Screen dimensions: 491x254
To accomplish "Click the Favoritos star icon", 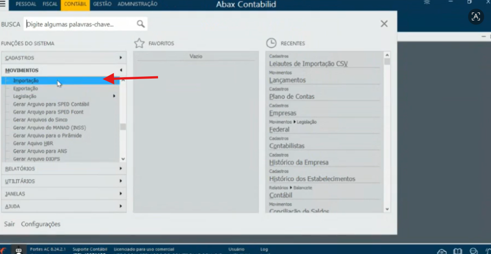I will pos(139,43).
